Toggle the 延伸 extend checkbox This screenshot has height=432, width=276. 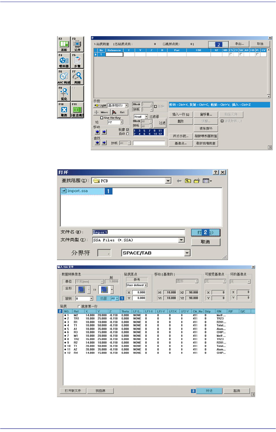coord(155,106)
